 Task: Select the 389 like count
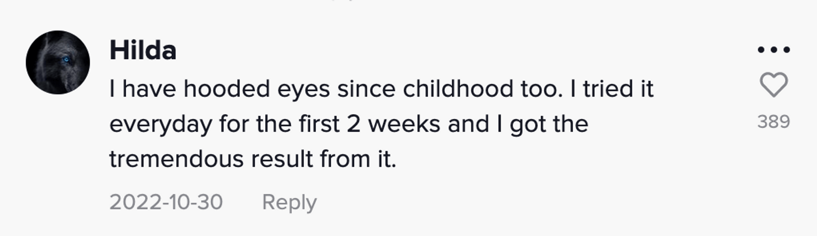773,121
